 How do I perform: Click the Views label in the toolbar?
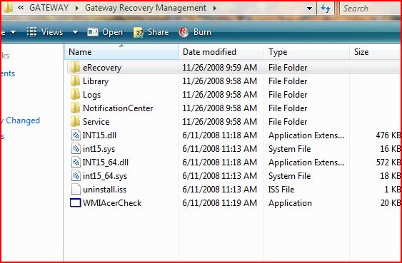[52, 32]
